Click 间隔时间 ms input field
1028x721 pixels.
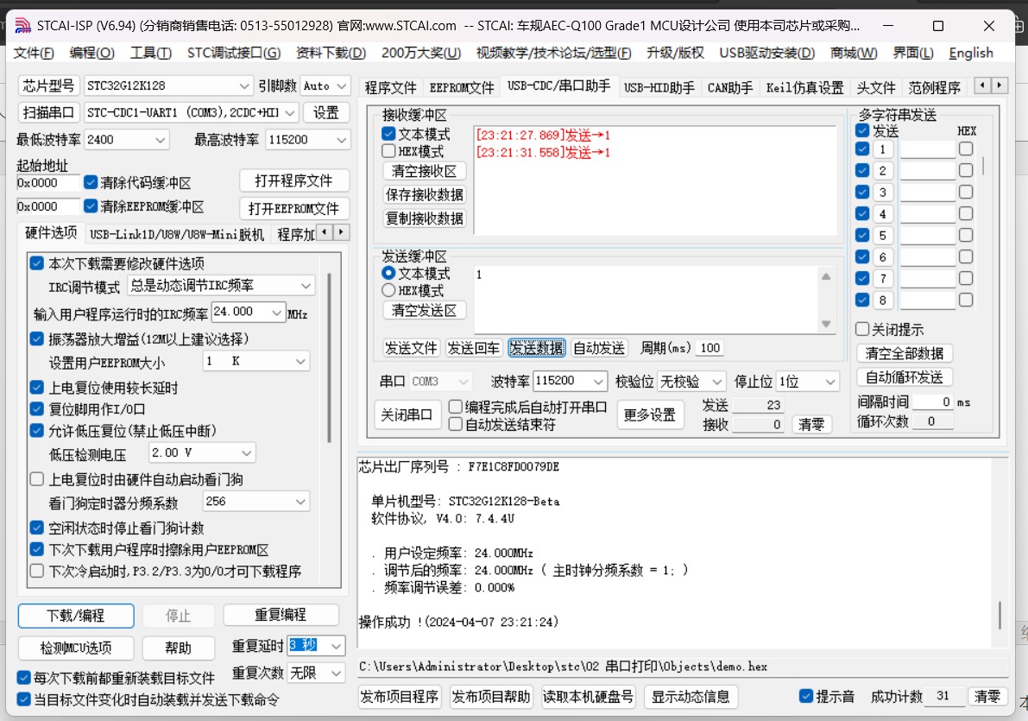(x=933, y=402)
